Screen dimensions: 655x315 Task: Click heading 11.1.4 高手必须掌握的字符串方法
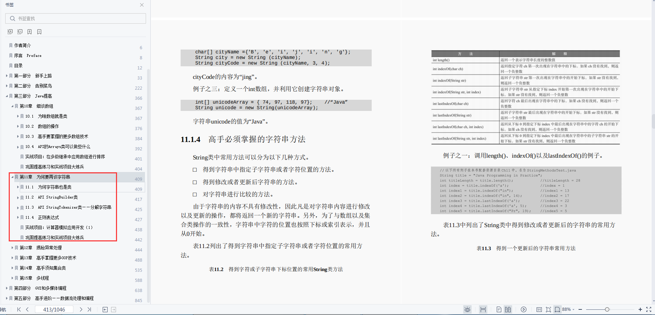tap(243, 139)
